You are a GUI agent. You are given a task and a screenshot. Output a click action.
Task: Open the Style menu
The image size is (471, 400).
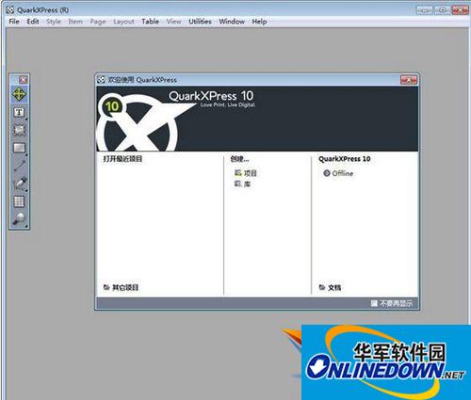click(x=54, y=22)
